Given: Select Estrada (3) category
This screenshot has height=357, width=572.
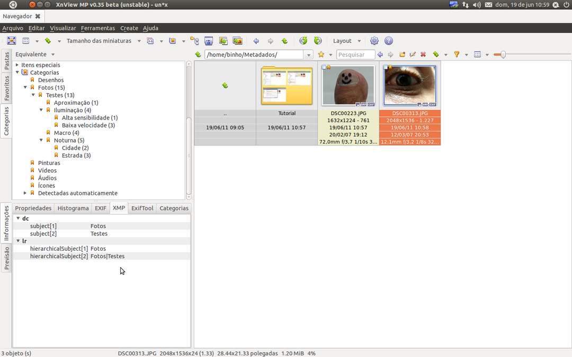Looking at the screenshot, I should [76, 155].
